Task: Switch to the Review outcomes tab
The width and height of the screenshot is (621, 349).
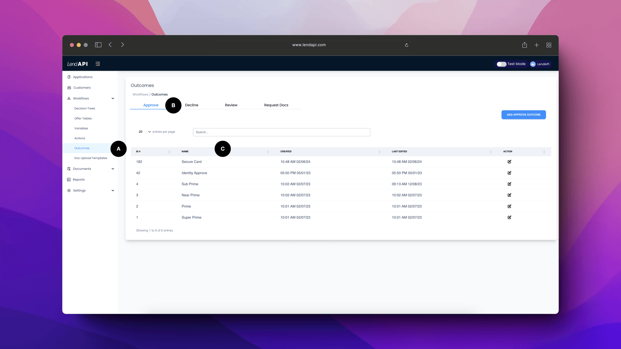Action: coord(231,105)
